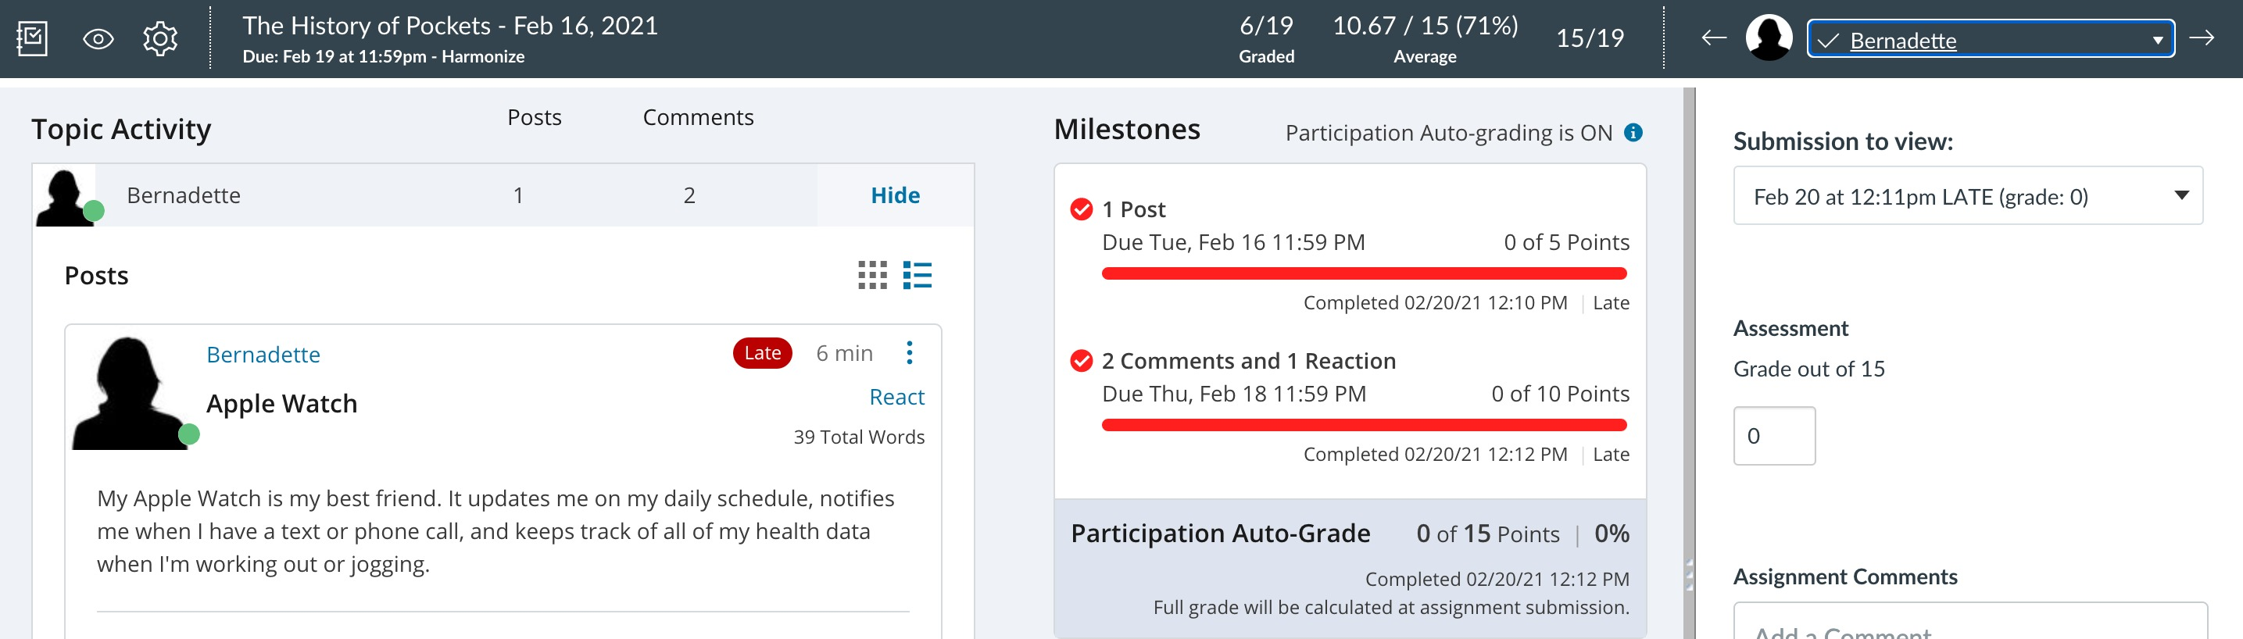Viewport: 2243px width, 639px height.
Task: Open SpeedGrader settings gear
Action: 160,39
